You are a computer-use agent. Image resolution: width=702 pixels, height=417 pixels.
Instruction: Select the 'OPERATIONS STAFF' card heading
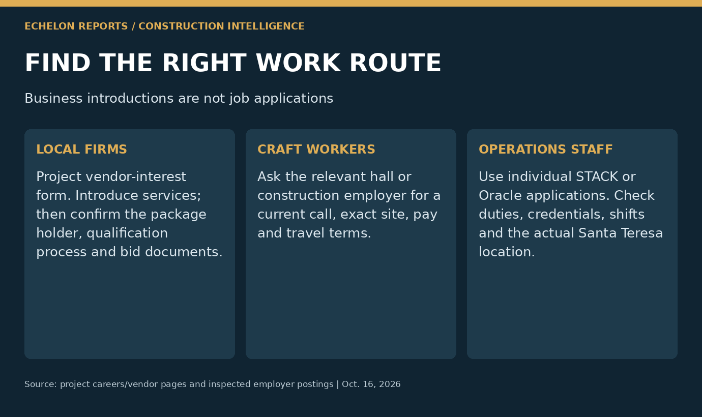click(x=546, y=150)
